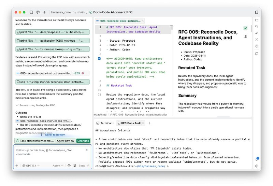This screenshot has height=186, width=273.
Task: Toggle the green checkmark in preview pane
Action: coord(245,28)
